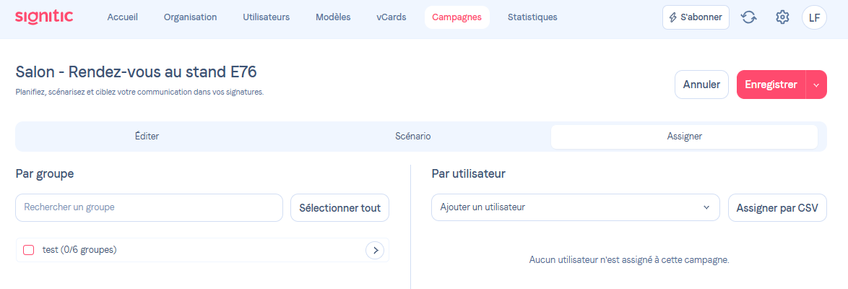Image resolution: width=848 pixels, height=289 pixels.
Task: Switch to the Éditer tab
Action: [x=147, y=136]
